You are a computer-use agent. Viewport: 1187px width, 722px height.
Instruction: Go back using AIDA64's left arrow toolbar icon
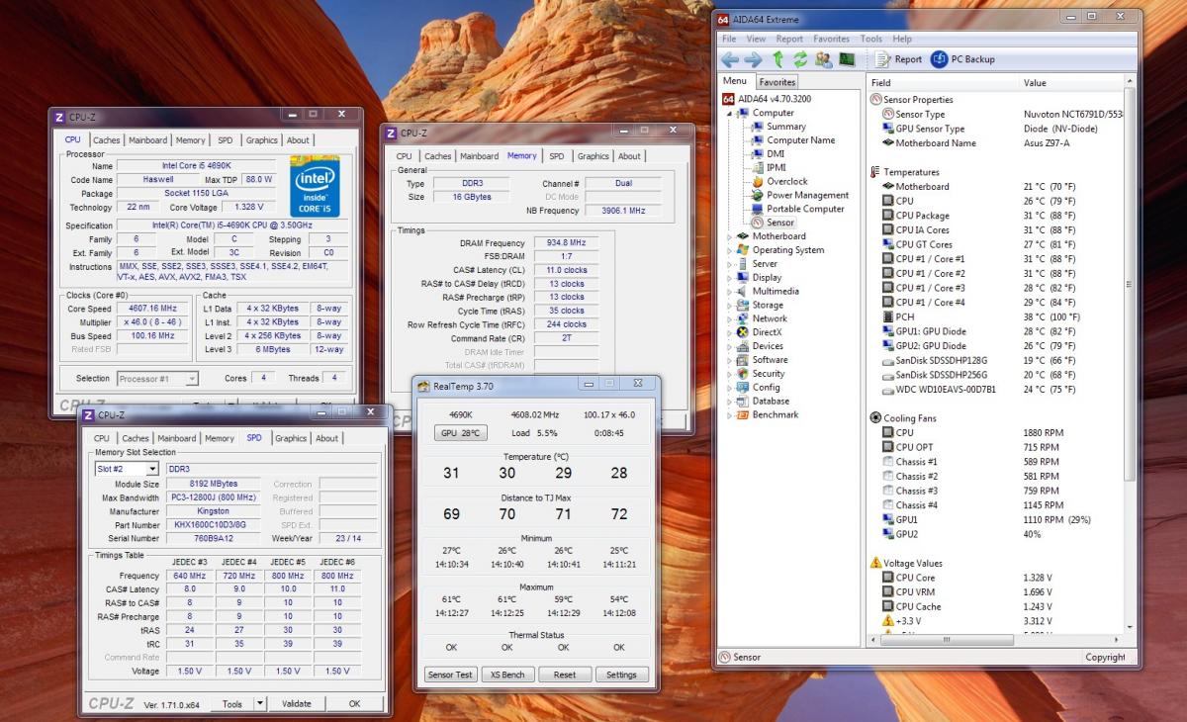tap(730, 59)
